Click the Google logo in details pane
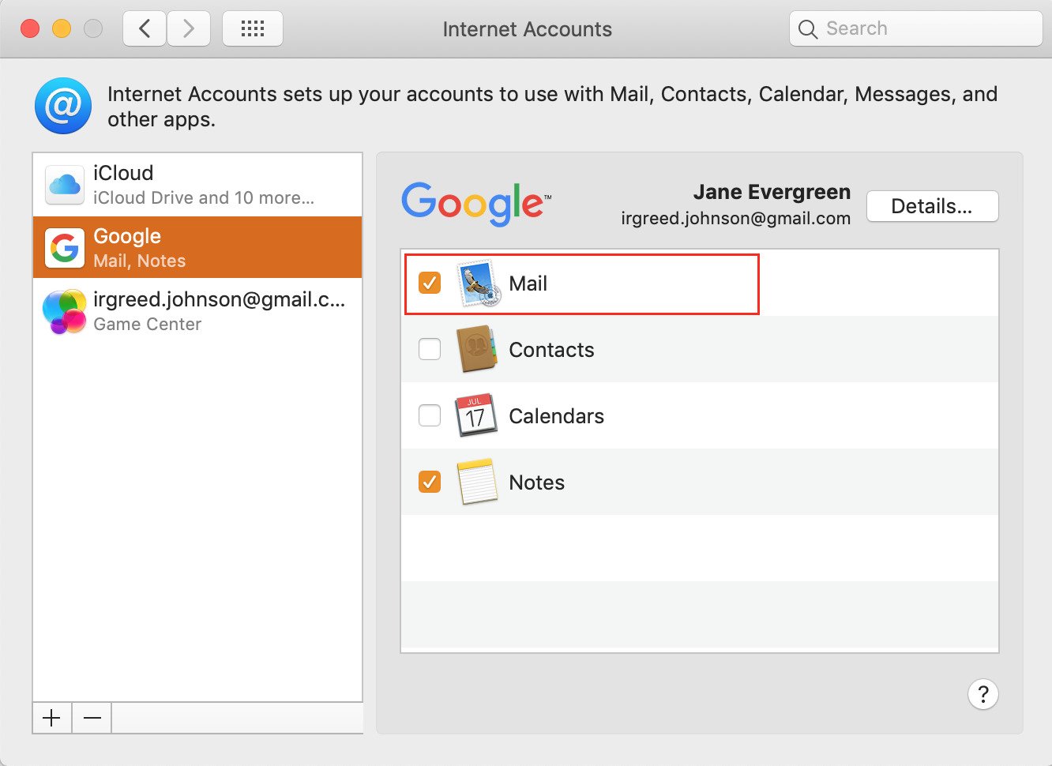This screenshot has width=1052, height=766. 476,204
